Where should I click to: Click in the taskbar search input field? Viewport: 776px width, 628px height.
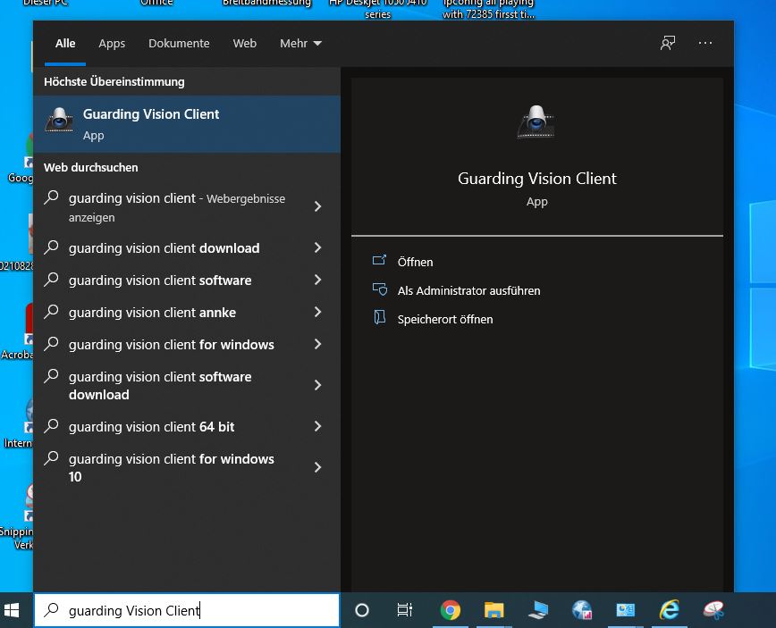click(187, 610)
